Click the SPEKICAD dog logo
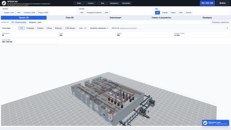This screenshot has height=130, width=231. tap(4, 3)
